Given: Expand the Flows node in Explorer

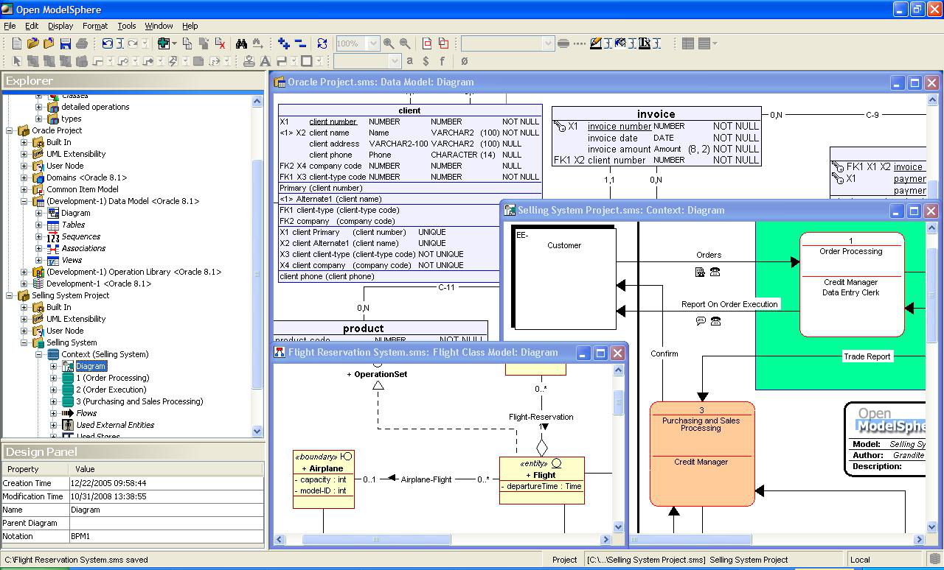Looking at the screenshot, I should [x=54, y=413].
